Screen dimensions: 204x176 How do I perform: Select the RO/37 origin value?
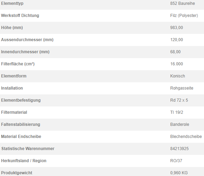(x=176, y=161)
